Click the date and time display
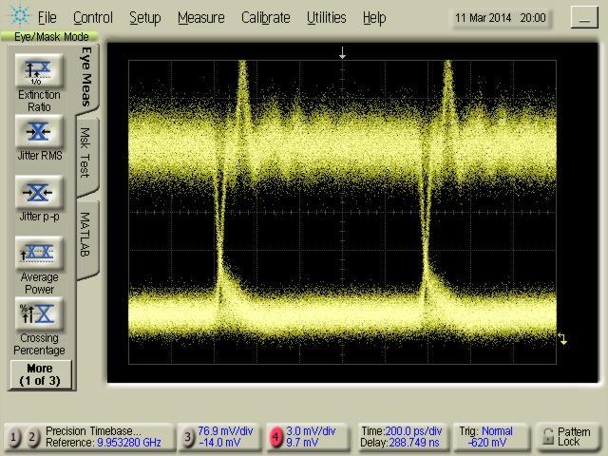This screenshot has height=456, width=608. pyautogui.click(x=501, y=18)
